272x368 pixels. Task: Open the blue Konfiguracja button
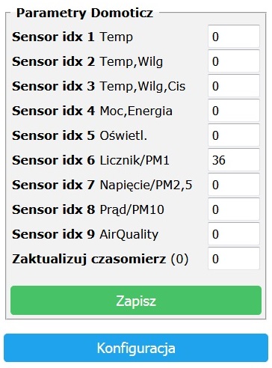(x=136, y=348)
